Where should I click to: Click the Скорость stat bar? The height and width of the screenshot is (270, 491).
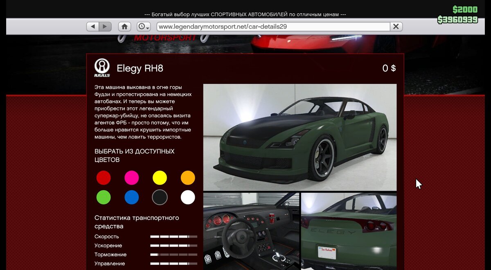173,236
